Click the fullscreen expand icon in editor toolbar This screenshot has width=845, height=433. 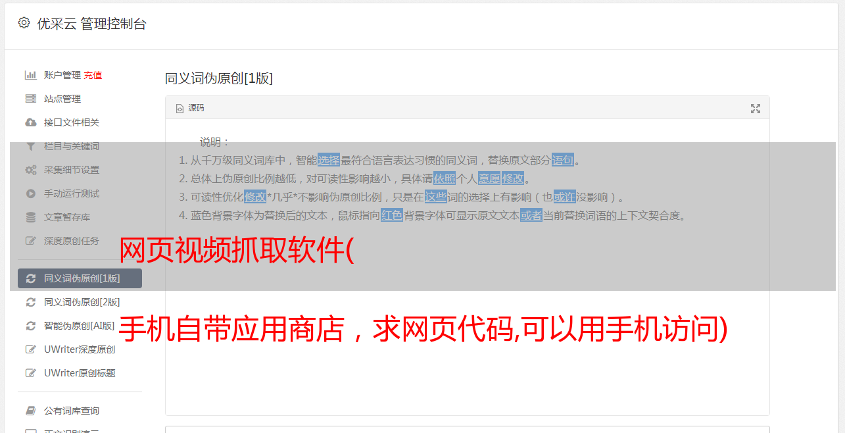[x=756, y=109]
